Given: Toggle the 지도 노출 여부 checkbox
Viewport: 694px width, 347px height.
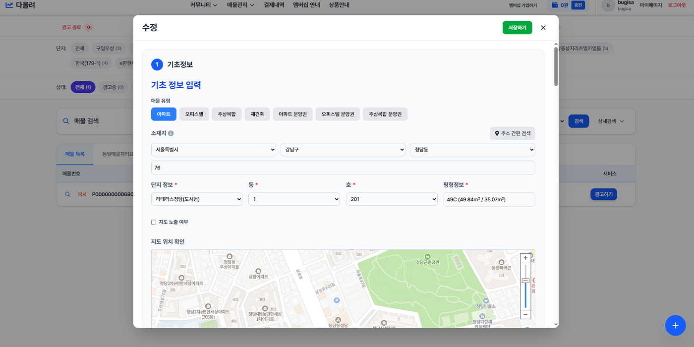Looking at the screenshot, I should point(154,222).
